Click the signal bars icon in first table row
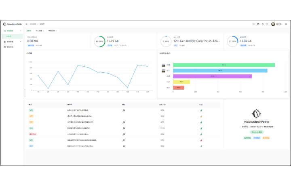The image size is (291, 181). [201, 110]
